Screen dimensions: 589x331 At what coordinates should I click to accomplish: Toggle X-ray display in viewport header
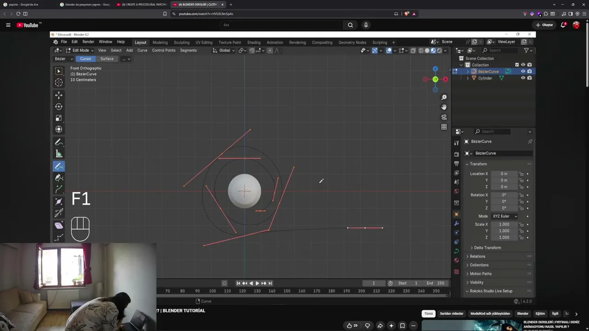pyautogui.click(x=413, y=51)
